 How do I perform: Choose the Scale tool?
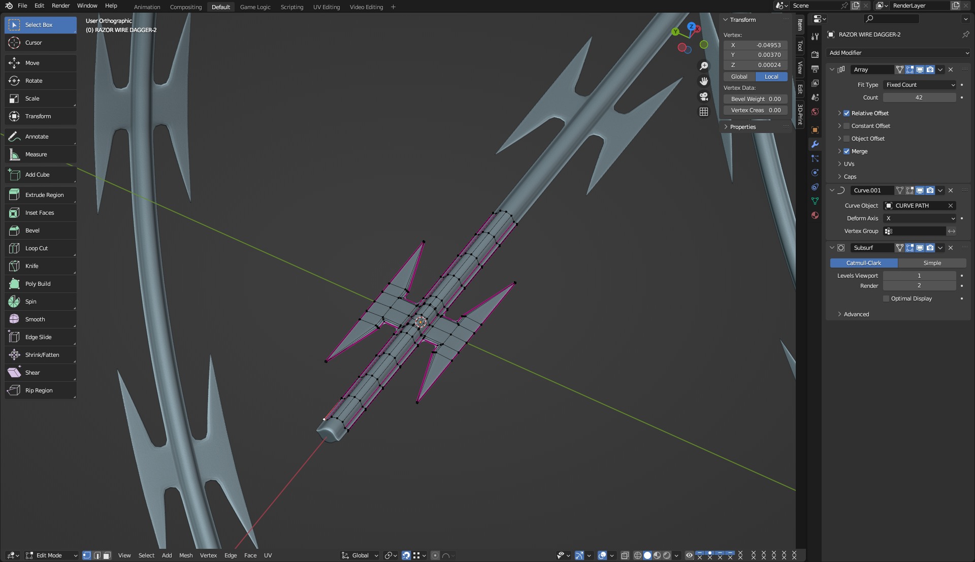point(41,98)
